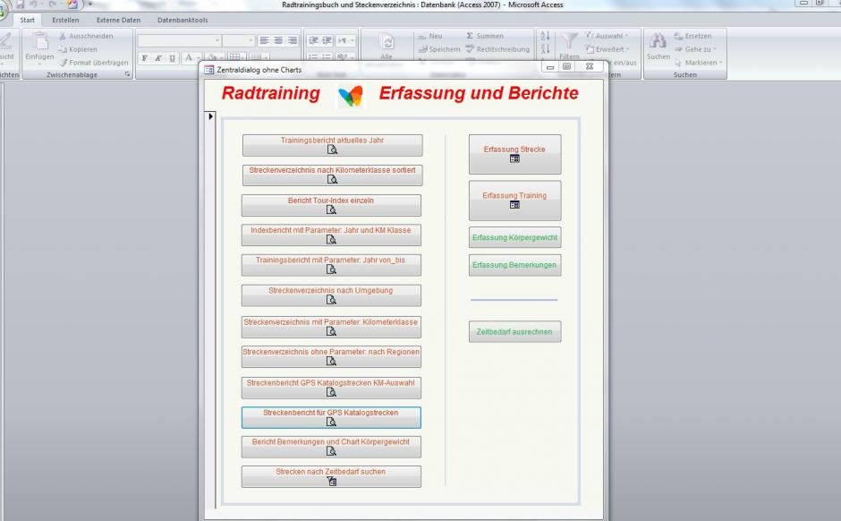Click the butterfly logo in the dialog header
This screenshot has height=521, width=841.
(x=350, y=97)
